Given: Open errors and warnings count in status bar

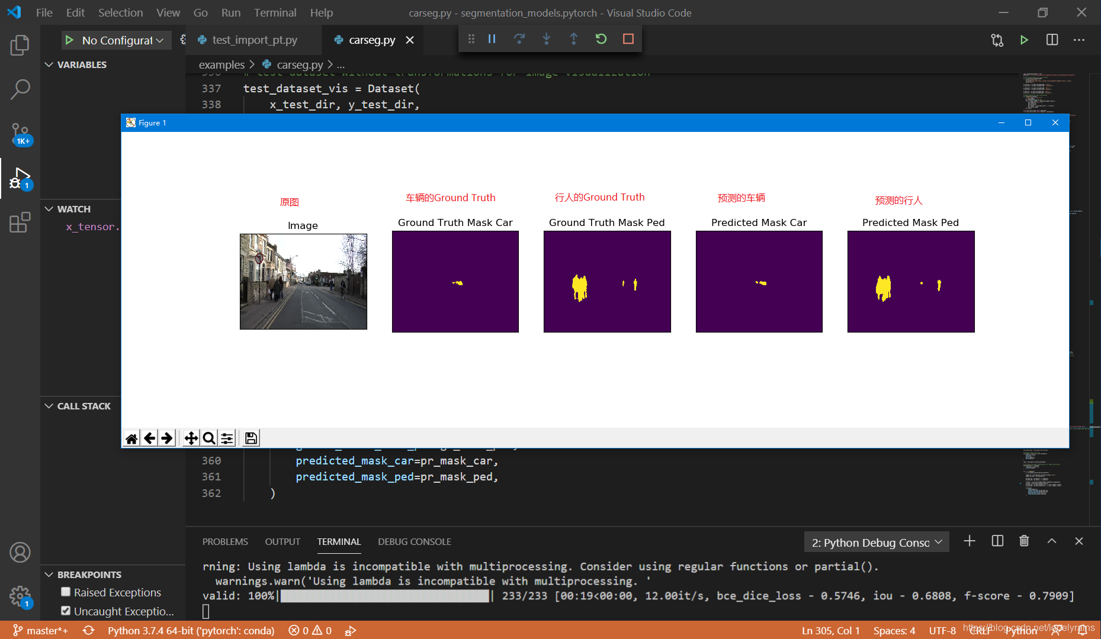Looking at the screenshot, I should (310, 630).
